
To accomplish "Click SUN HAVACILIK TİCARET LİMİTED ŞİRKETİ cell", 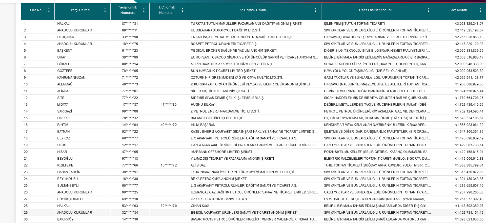I will click(x=254, y=71).
